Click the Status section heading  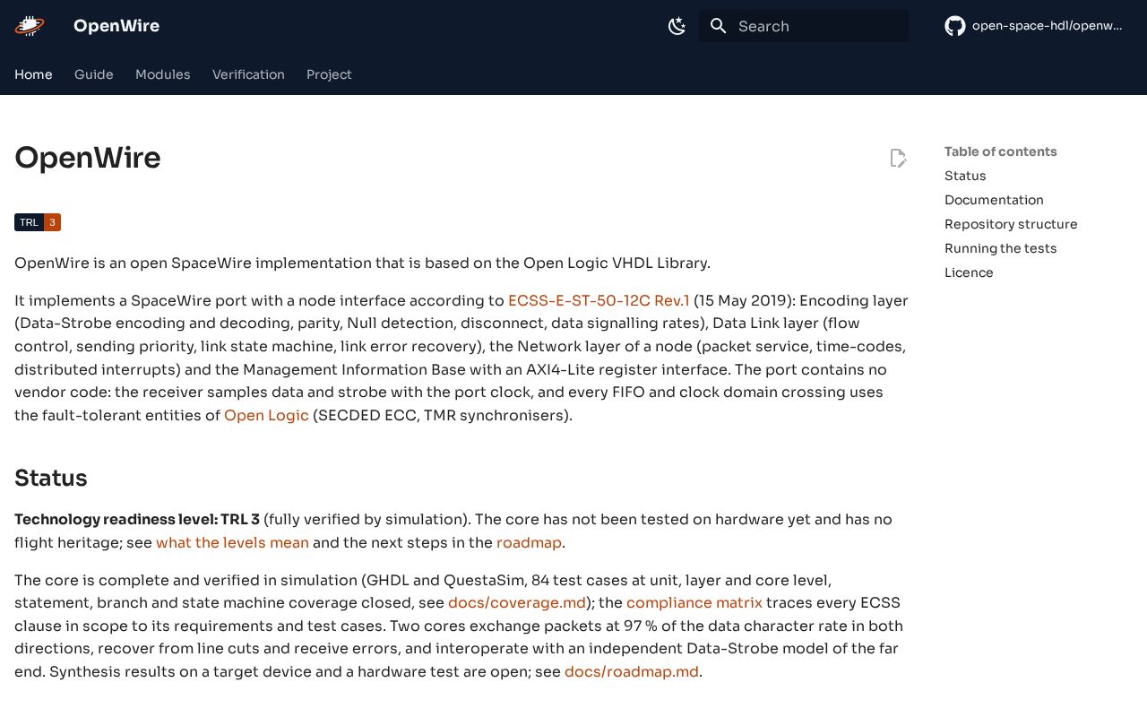[x=51, y=479]
